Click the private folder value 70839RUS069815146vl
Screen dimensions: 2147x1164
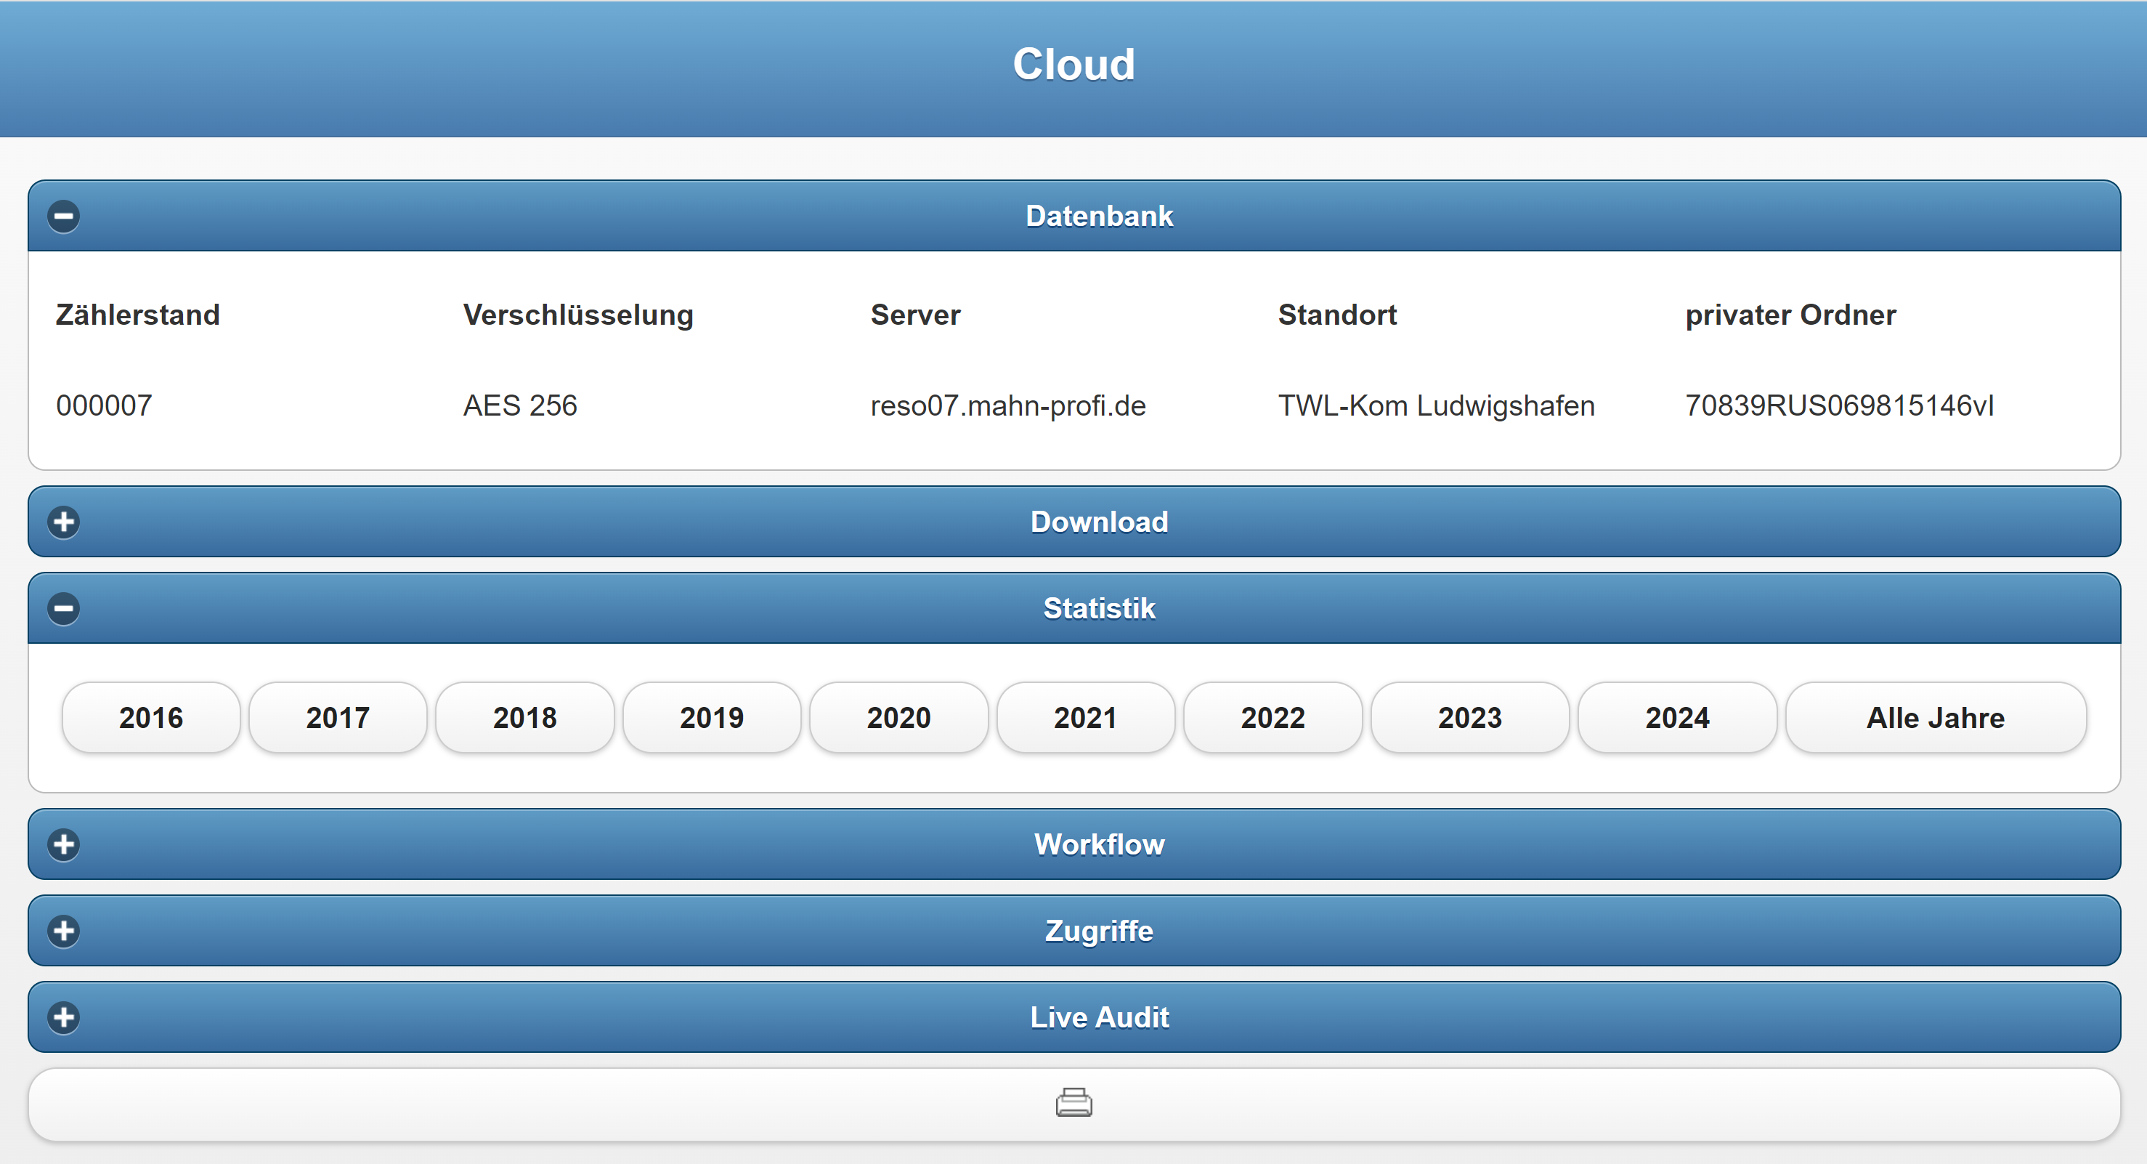tap(1838, 405)
